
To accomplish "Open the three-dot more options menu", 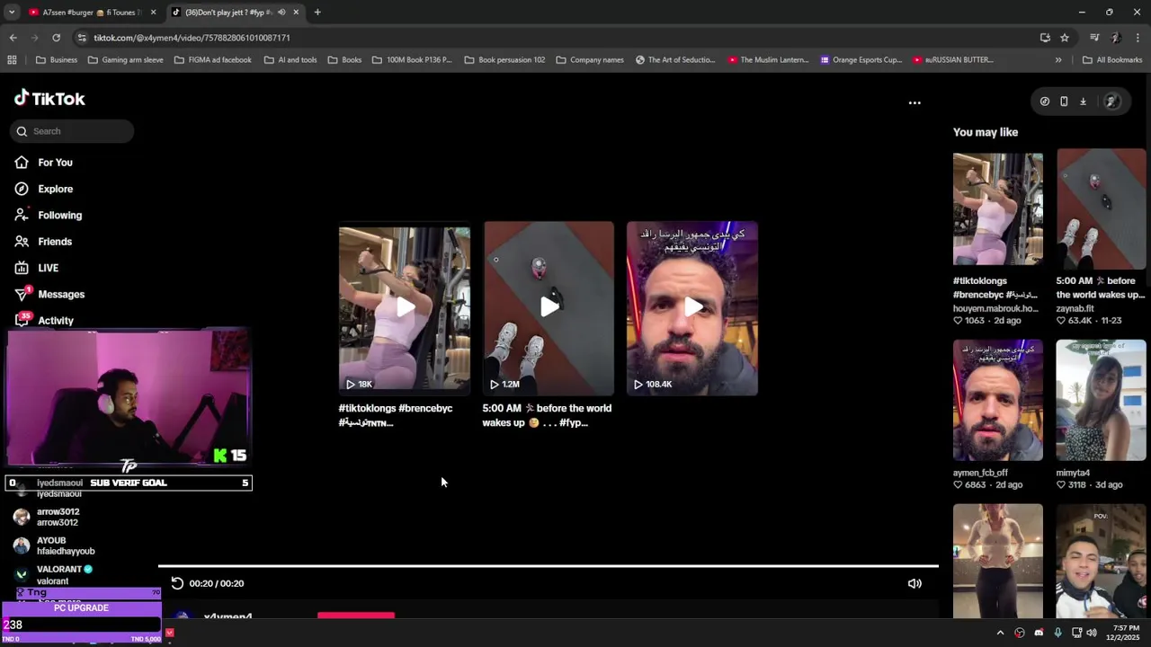I will coord(915,102).
